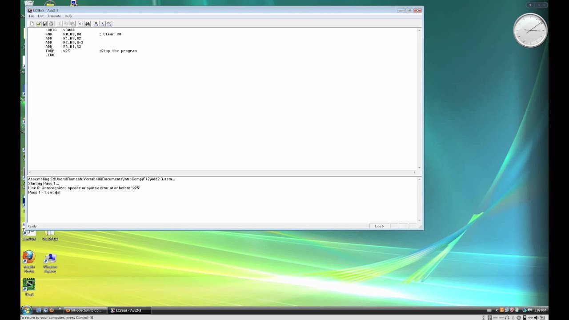569x320 pixels.
Task: Show hidden tray icons with the arrow
Action: click(x=497, y=310)
